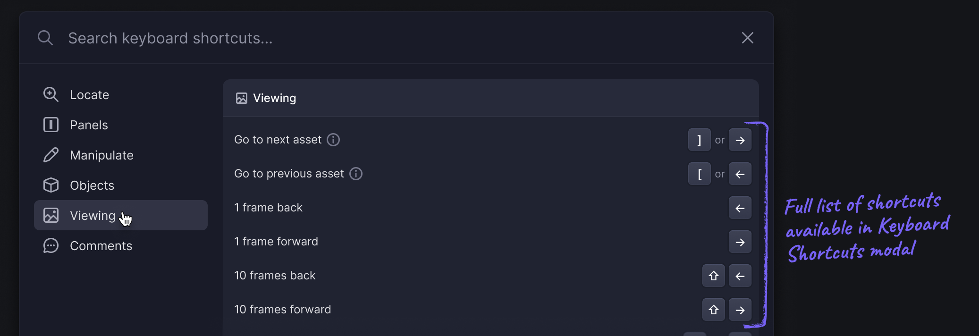
Task: Click the left-arrow key badge for previous asset
Action: pyautogui.click(x=740, y=174)
